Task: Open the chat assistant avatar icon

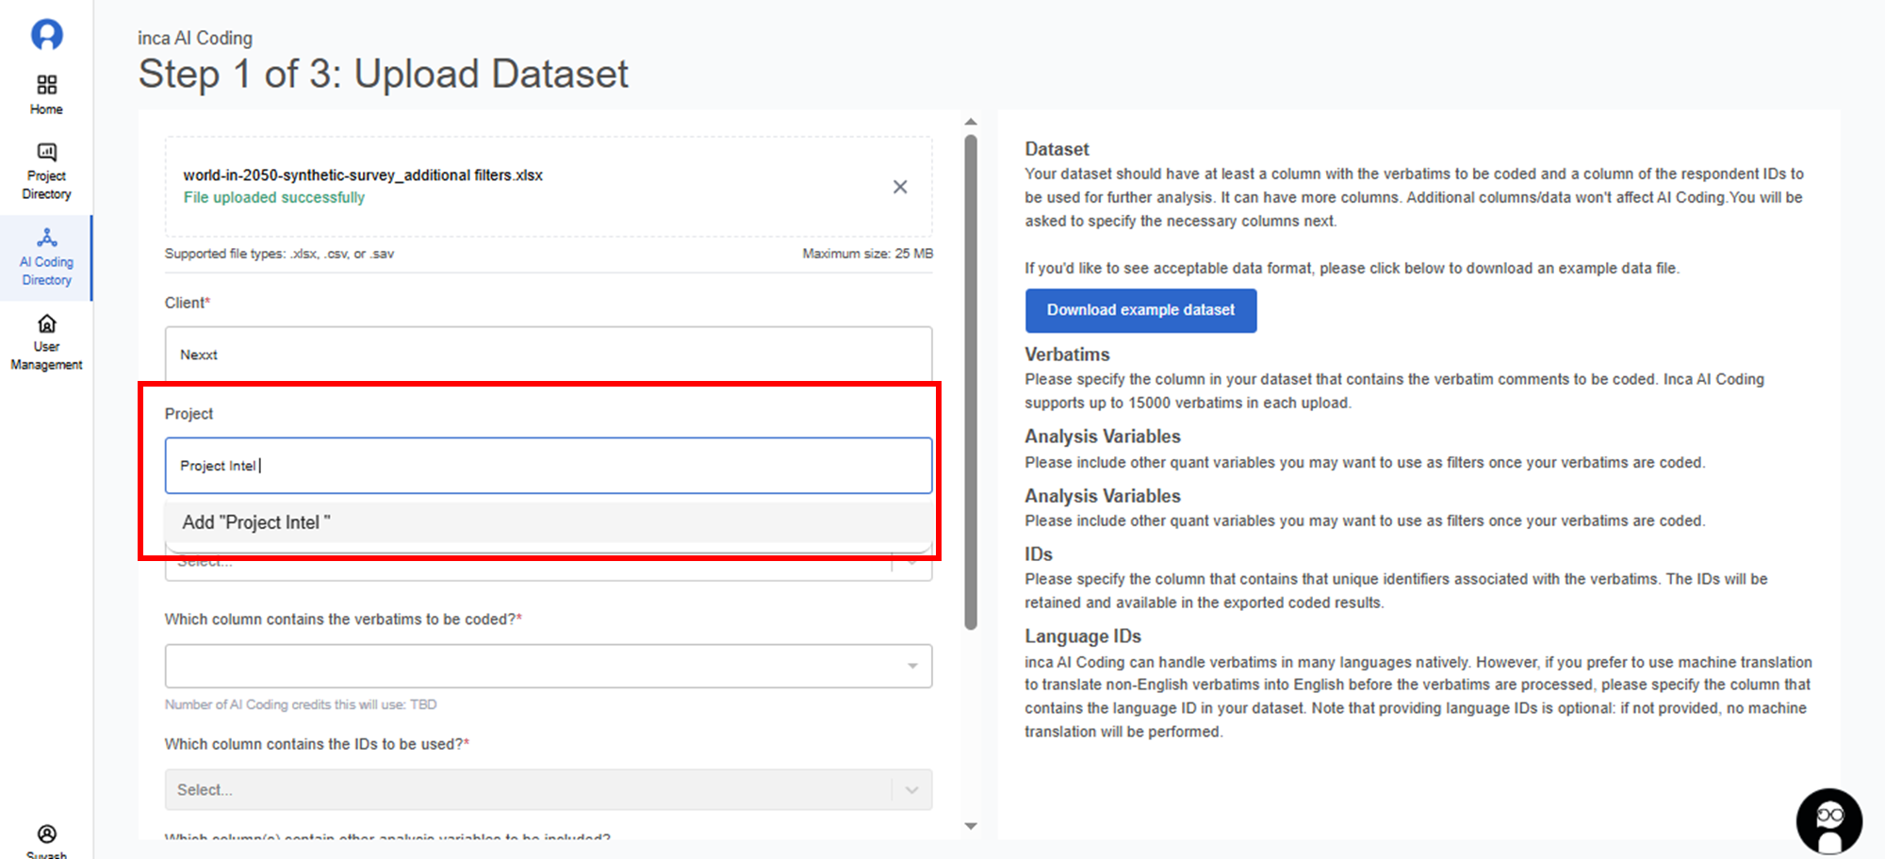Action: point(1828,820)
